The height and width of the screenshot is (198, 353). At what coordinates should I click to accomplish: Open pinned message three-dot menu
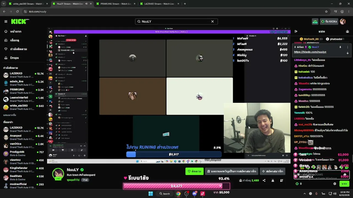pyautogui.click(x=347, y=47)
